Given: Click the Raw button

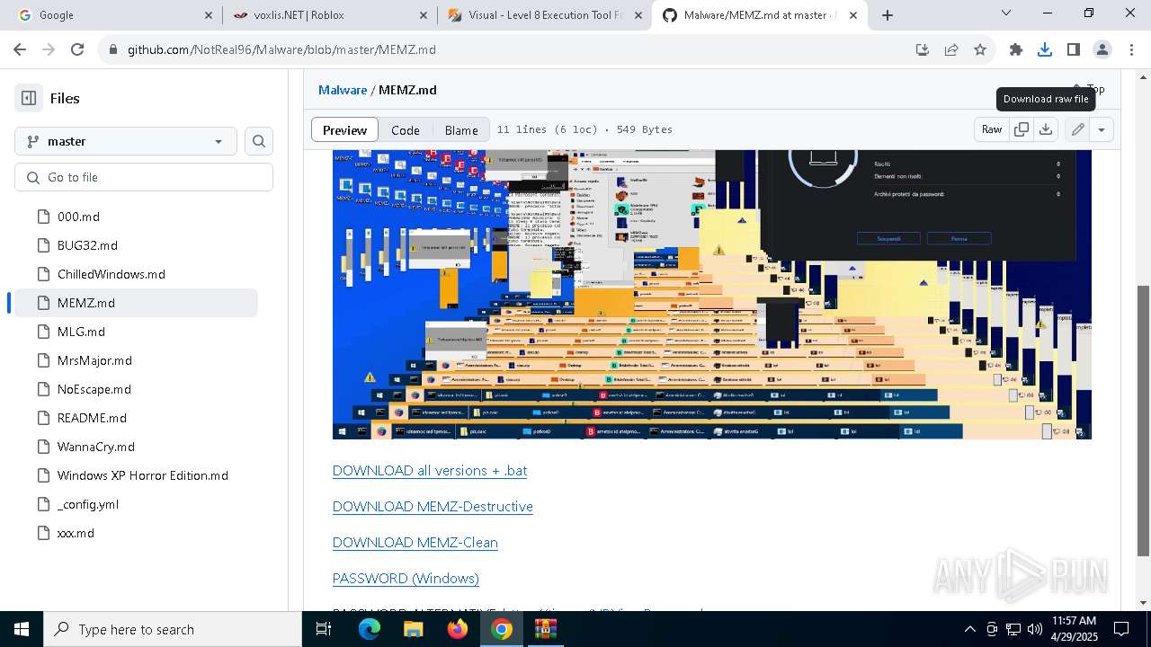Looking at the screenshot, I should pos(992,129).
